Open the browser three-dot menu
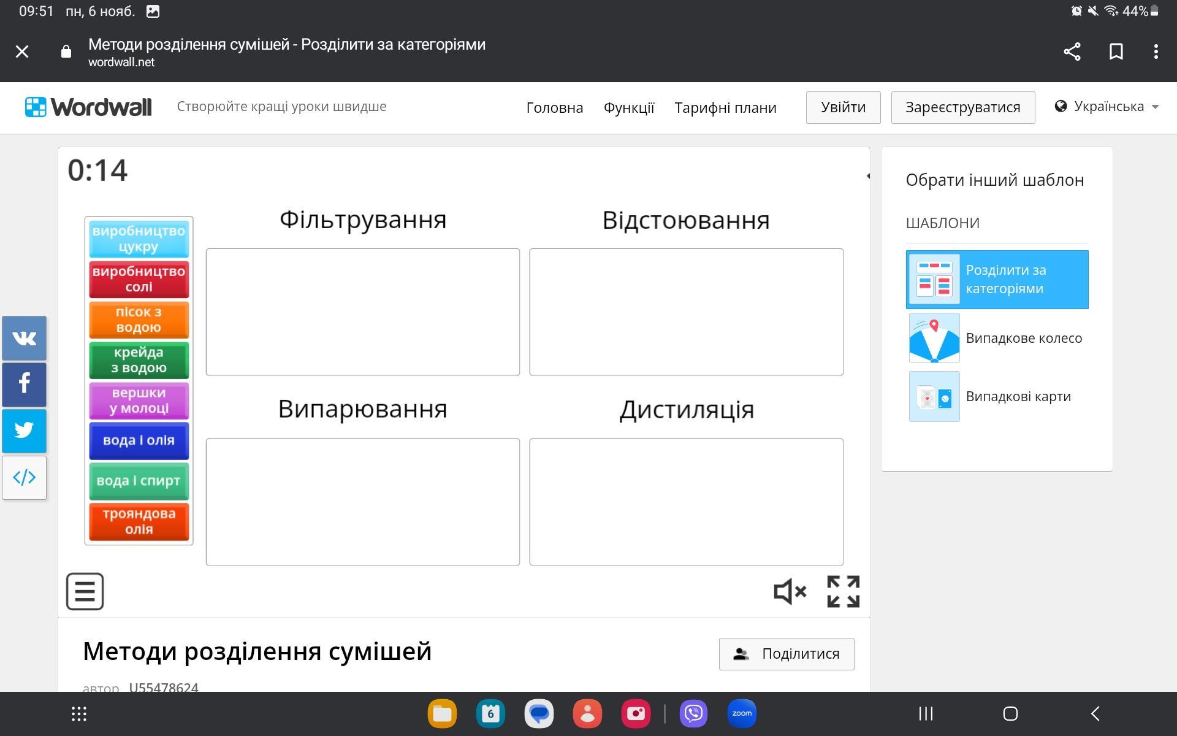Viewport: 1177px width, 736px height. point(1156,52)
